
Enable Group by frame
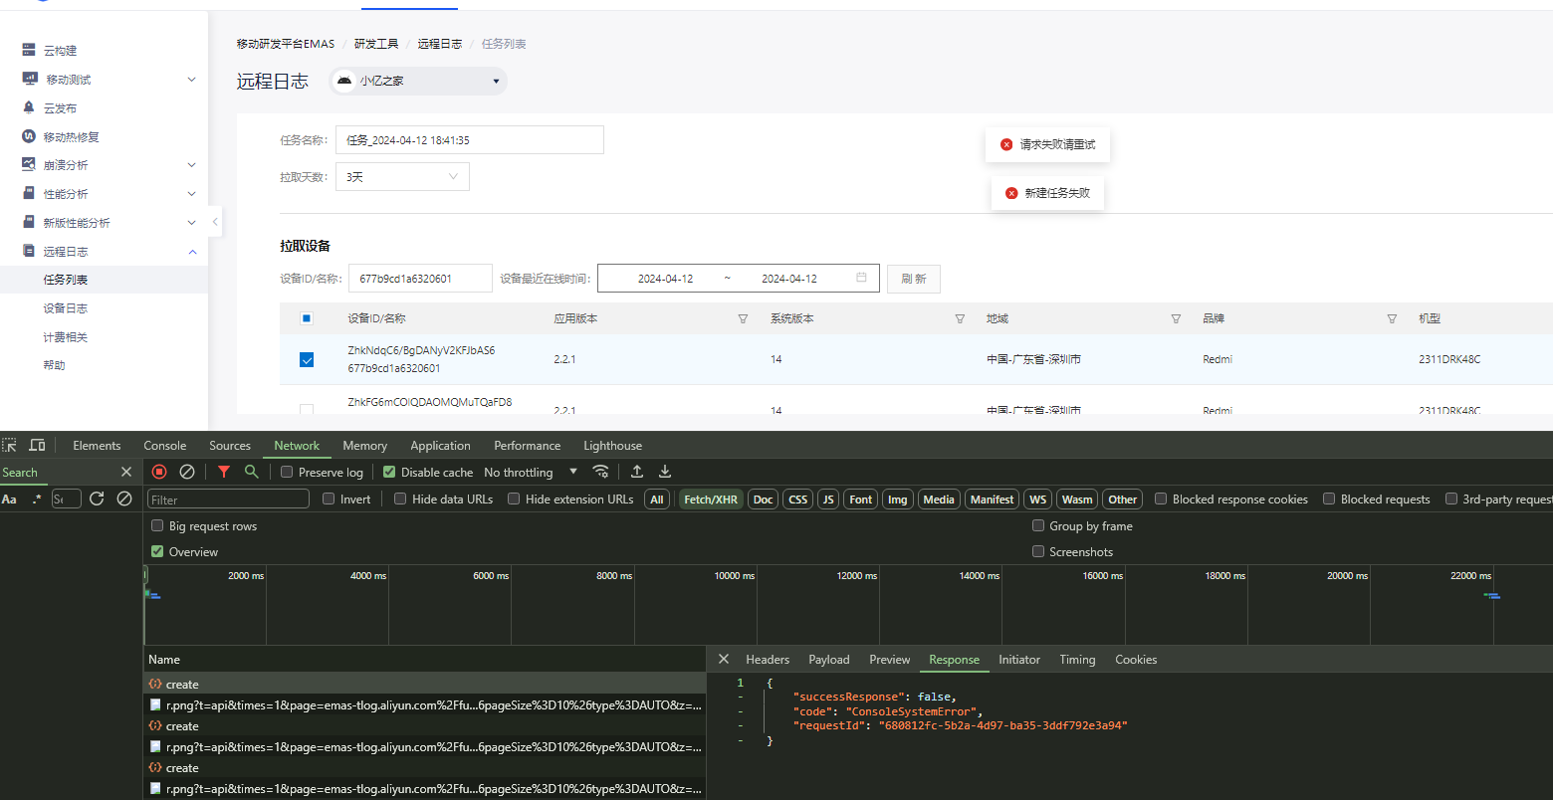1038,525
